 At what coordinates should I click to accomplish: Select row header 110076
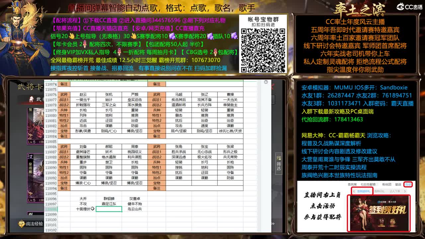pos(51,95)
